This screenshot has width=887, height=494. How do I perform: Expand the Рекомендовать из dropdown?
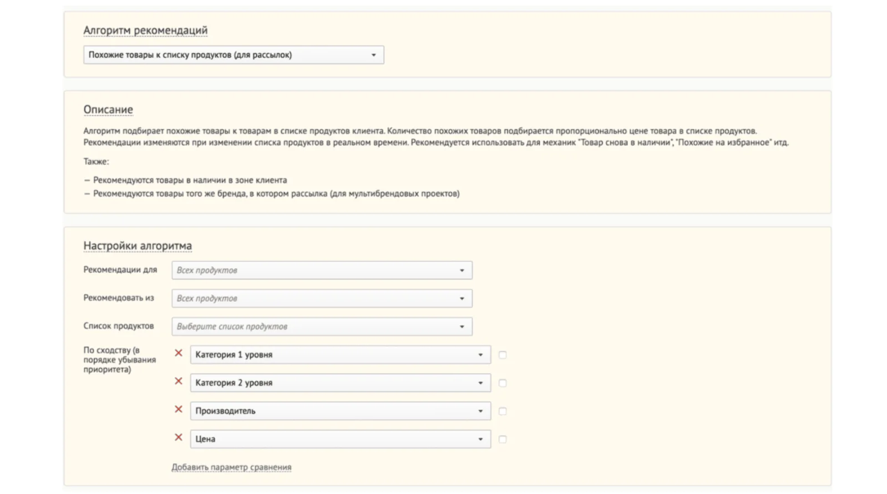(x=322, y=298)
